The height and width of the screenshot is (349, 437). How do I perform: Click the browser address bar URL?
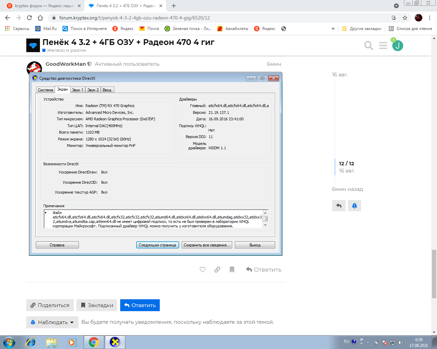click(135, 18)
